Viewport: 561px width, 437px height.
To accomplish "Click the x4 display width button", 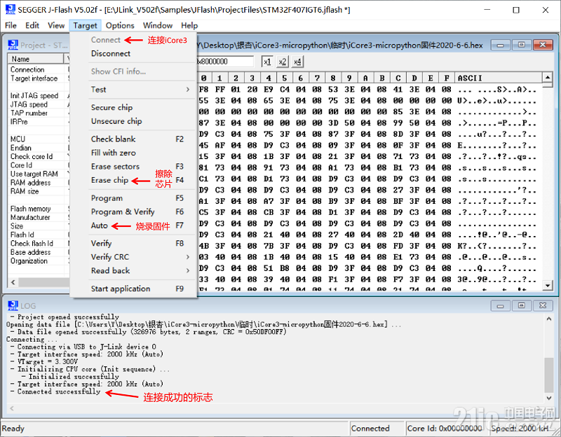I will (297, 62).
